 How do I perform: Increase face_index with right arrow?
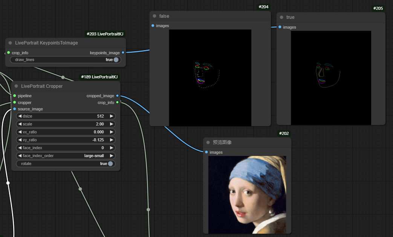111,148
